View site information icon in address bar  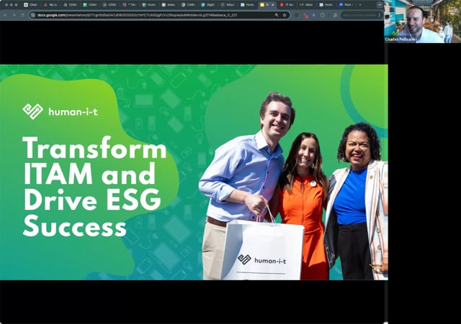(x=33, y=15)
